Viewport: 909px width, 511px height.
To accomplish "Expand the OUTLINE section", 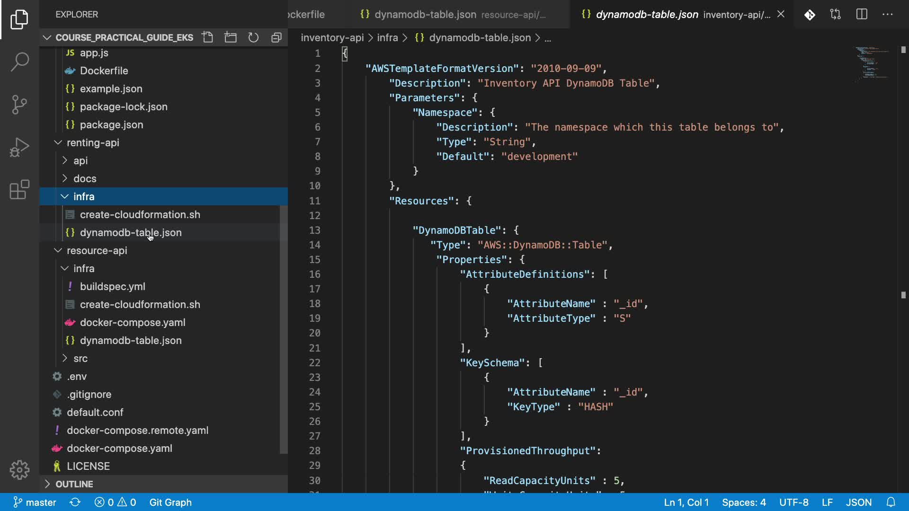I will click(x=74, y=484).
